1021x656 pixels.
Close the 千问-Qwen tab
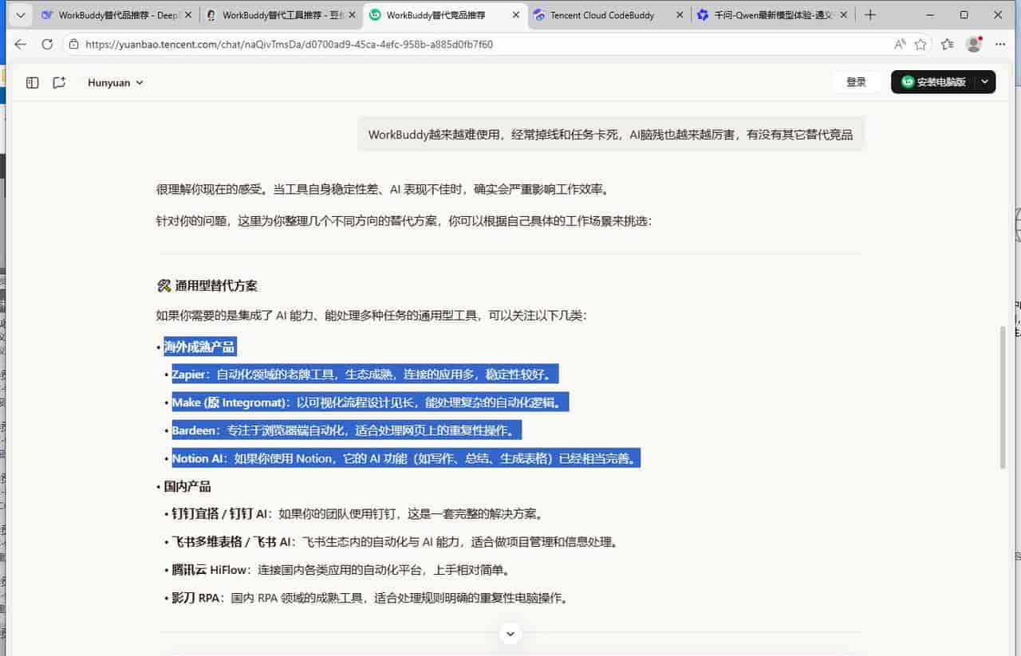(844, 15)
